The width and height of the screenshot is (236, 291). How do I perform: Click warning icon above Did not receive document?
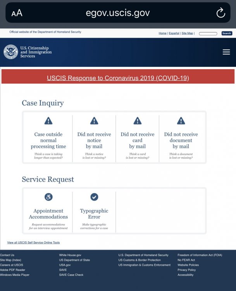[x=181, y=121]
